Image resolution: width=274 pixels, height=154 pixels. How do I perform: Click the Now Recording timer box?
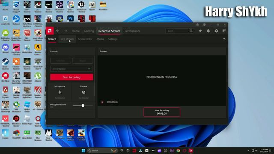[x=162, y=112]
